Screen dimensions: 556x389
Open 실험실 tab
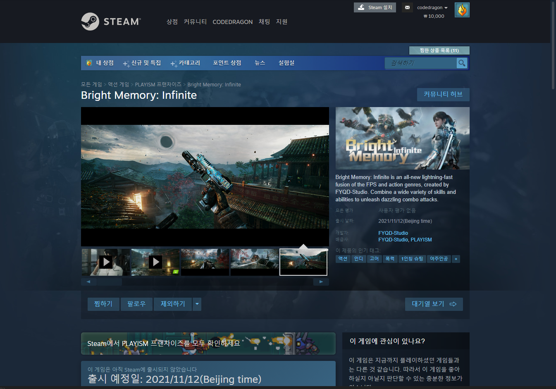[286, 63]
